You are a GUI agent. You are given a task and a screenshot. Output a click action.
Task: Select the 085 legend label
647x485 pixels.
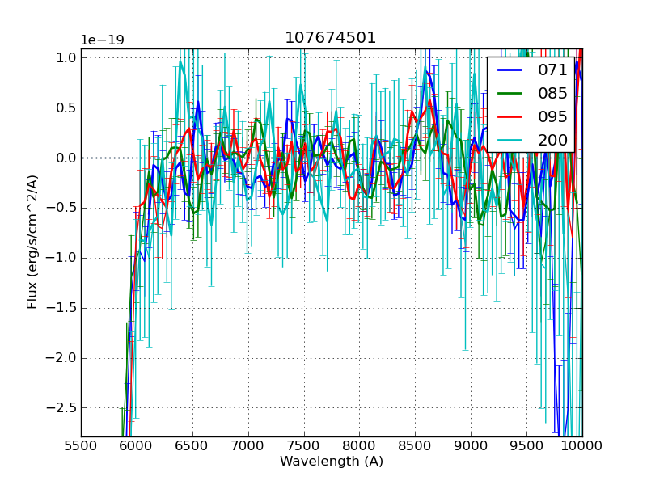pyautogui.click(x=552, y=93)
